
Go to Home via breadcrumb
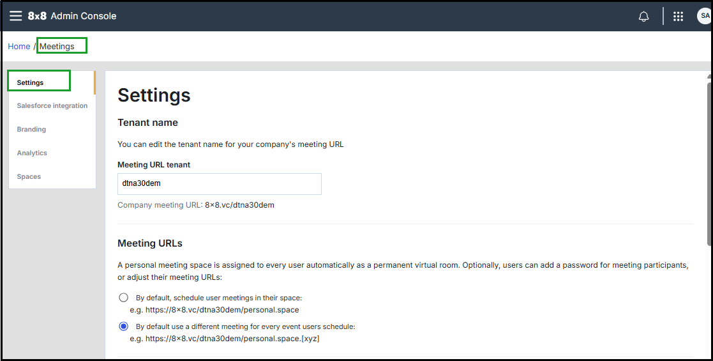(x=19, y=46)
